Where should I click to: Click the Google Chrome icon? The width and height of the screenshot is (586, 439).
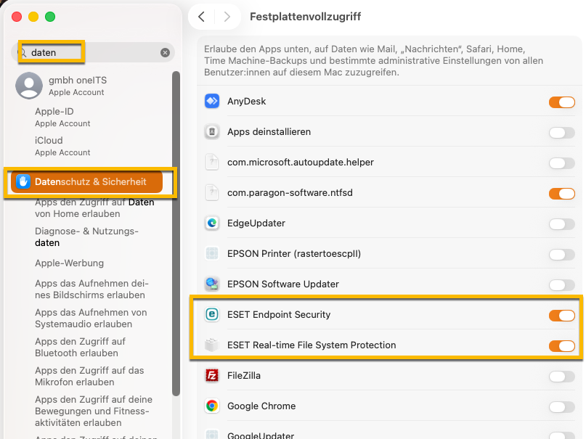click(212, 406)
